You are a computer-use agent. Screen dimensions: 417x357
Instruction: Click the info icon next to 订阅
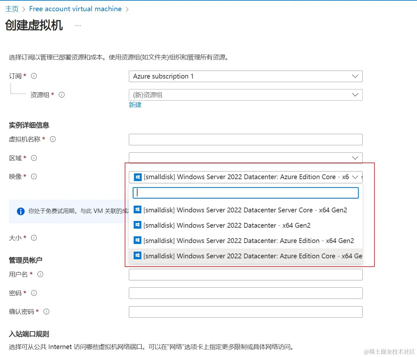(34, 76)
